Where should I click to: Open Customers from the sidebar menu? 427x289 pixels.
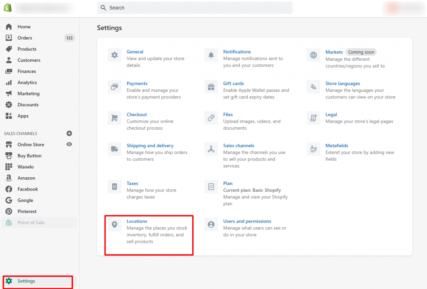click(9, 60)
